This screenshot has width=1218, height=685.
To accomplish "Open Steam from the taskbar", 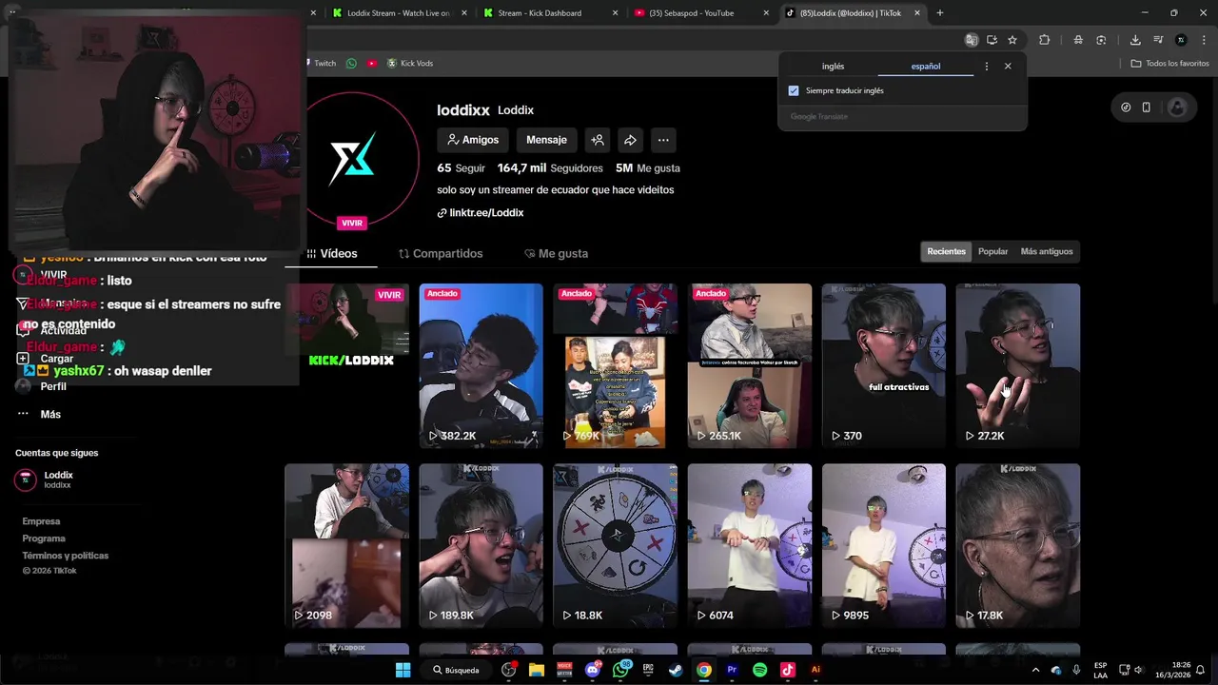I will [676, 670].
